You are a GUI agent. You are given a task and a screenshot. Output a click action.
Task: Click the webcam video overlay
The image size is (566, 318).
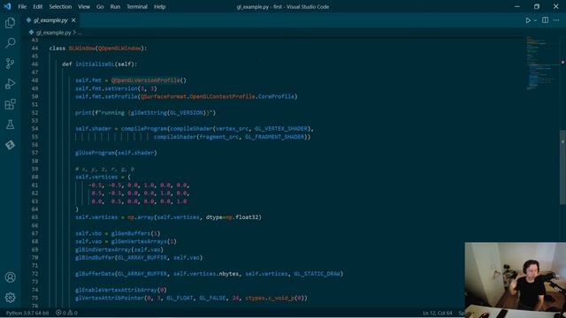point(516,280)
